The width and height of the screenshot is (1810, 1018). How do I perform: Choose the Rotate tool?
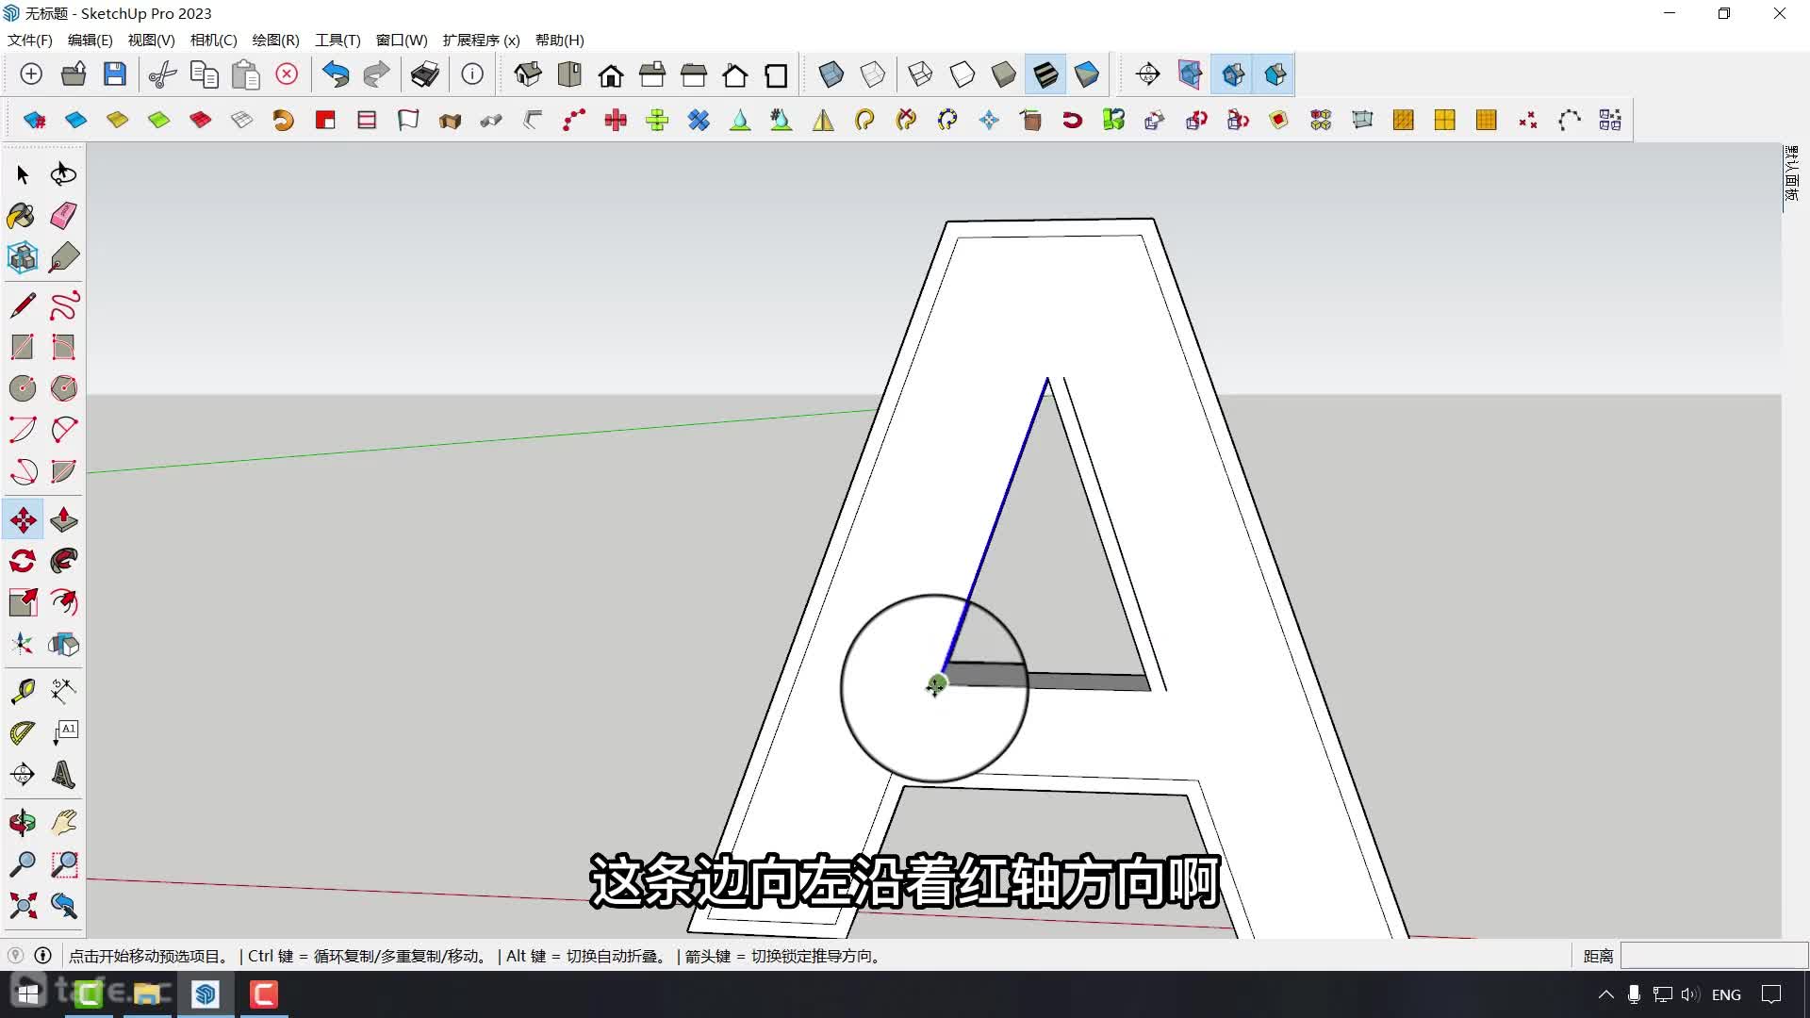[23, 561]
